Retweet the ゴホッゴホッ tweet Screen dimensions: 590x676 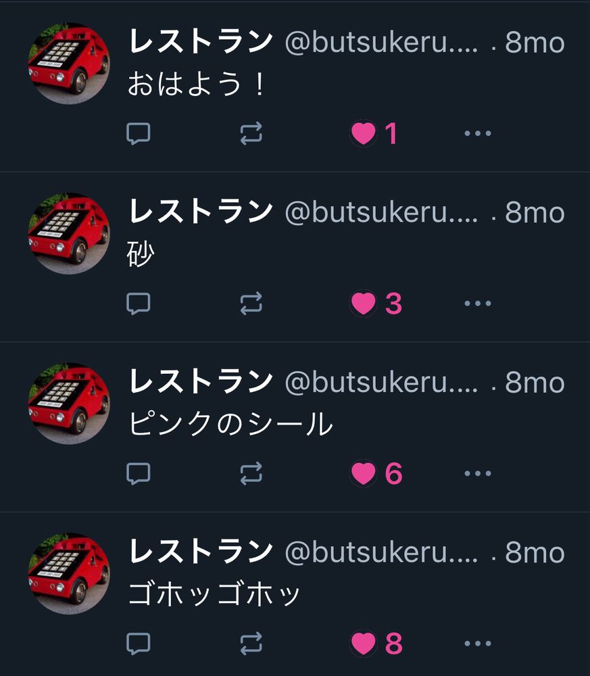[251, 644]
